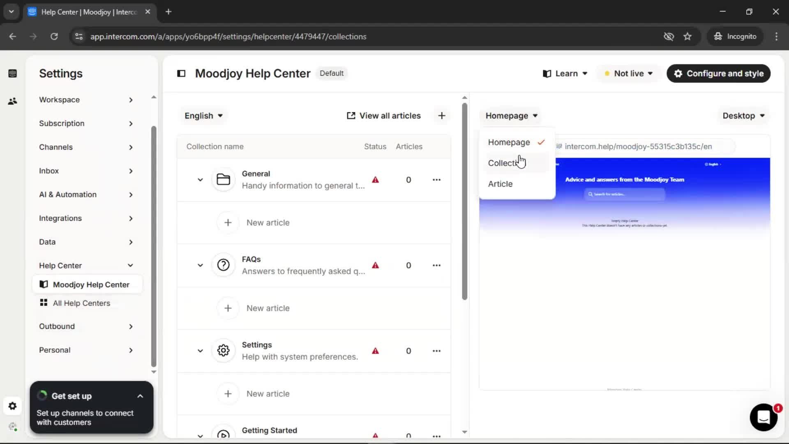The image size is (789, 444).
Task: Open the browser tab search dropdown
Action: [12, 12]
